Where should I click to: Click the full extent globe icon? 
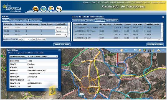[135, 50]
